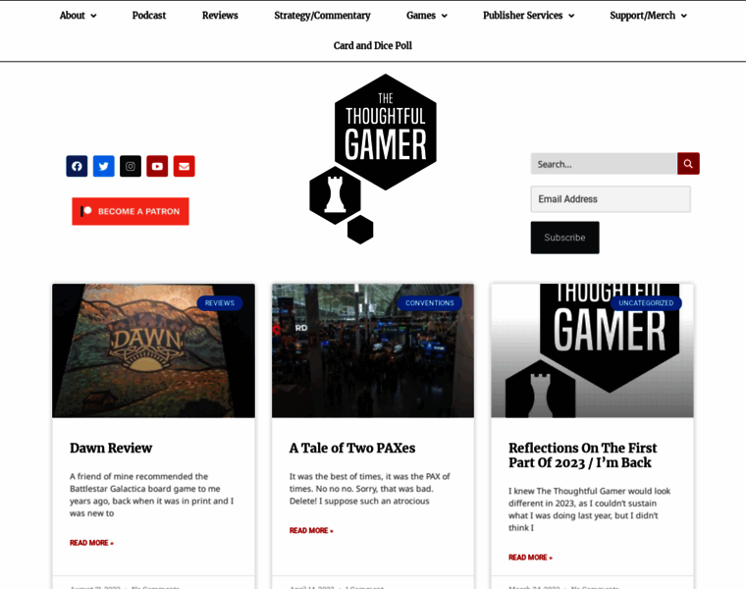
Task: Open the Facebook social icon
Action: point(77,166)
